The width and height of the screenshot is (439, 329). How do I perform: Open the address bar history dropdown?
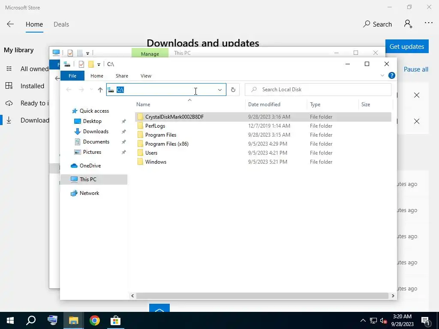pos(220,90)
